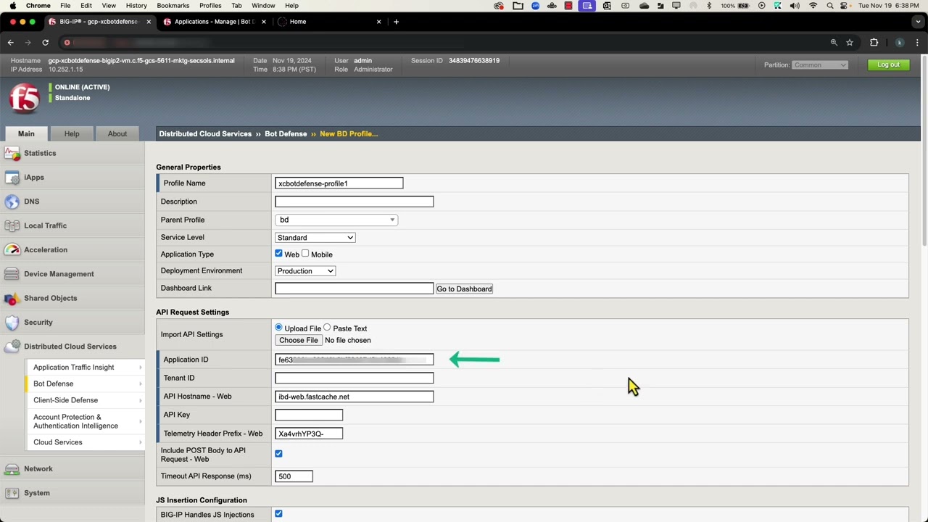
Task: Select the Paste Text radio button
Action: click(x=327, y=328)
